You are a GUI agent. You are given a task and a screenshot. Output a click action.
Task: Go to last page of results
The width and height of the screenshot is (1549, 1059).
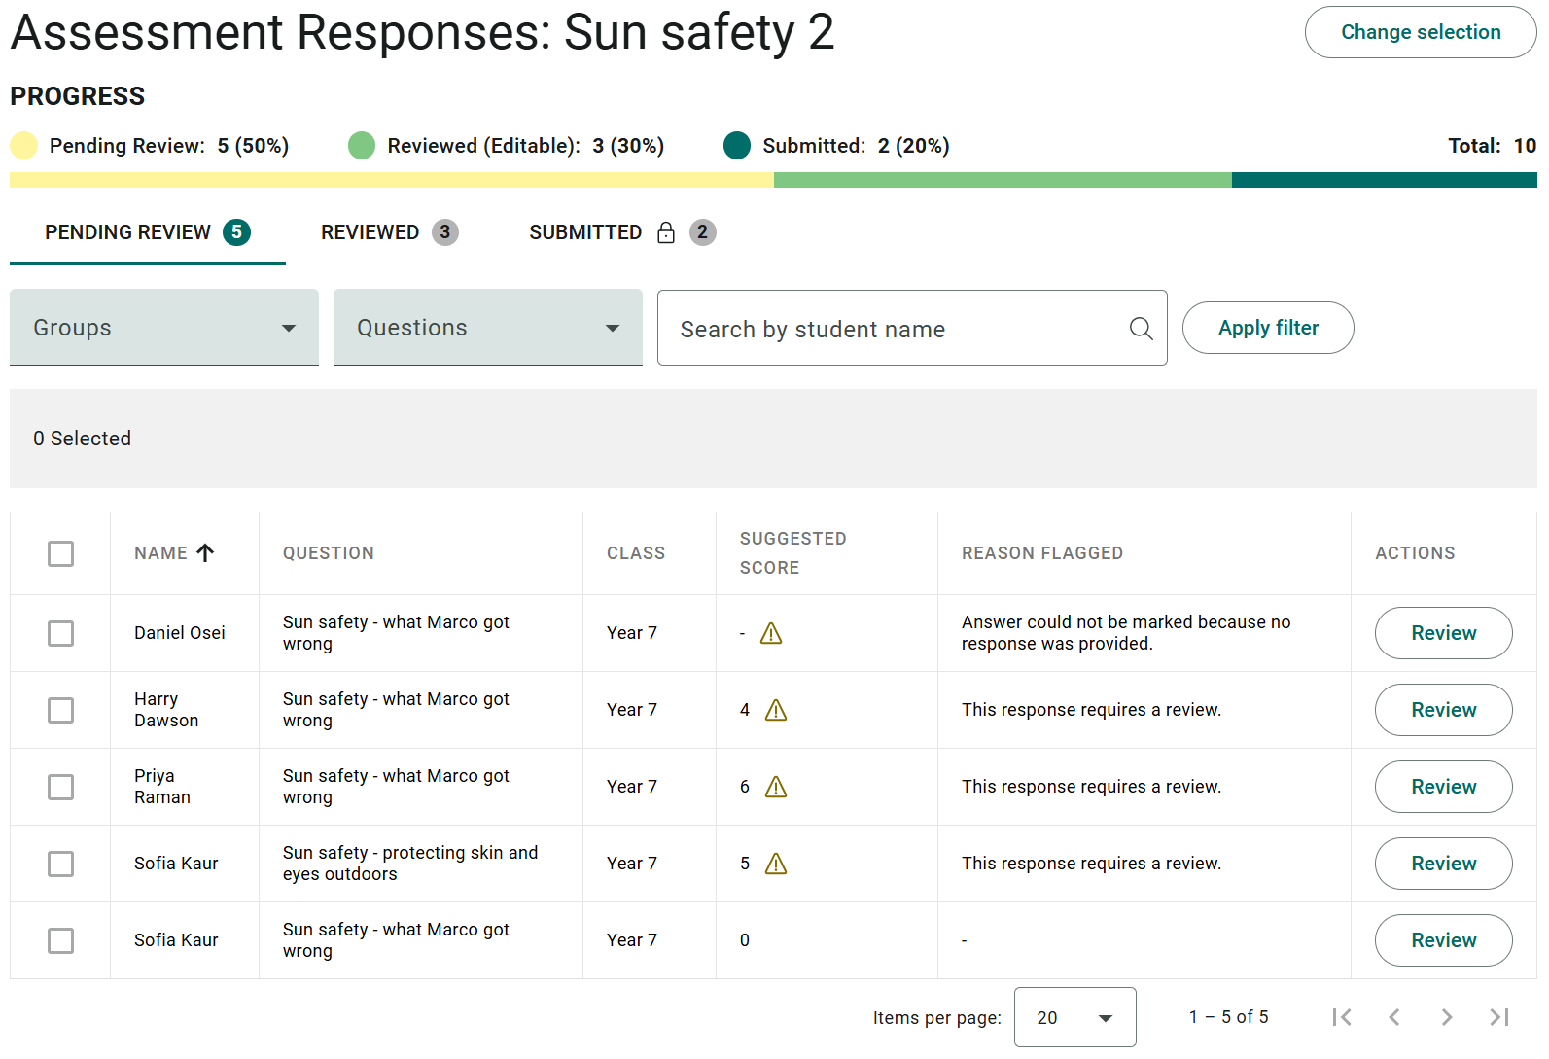coord(1499,1017)
